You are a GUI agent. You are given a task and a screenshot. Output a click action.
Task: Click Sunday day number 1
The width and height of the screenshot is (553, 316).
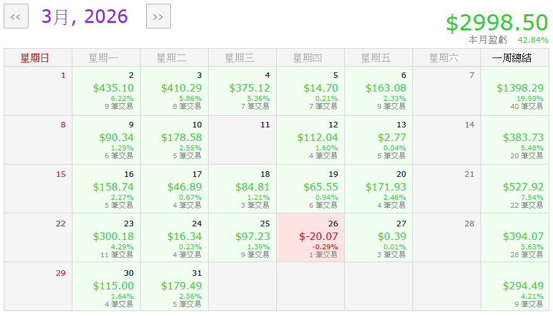click(x=63, y=75)
